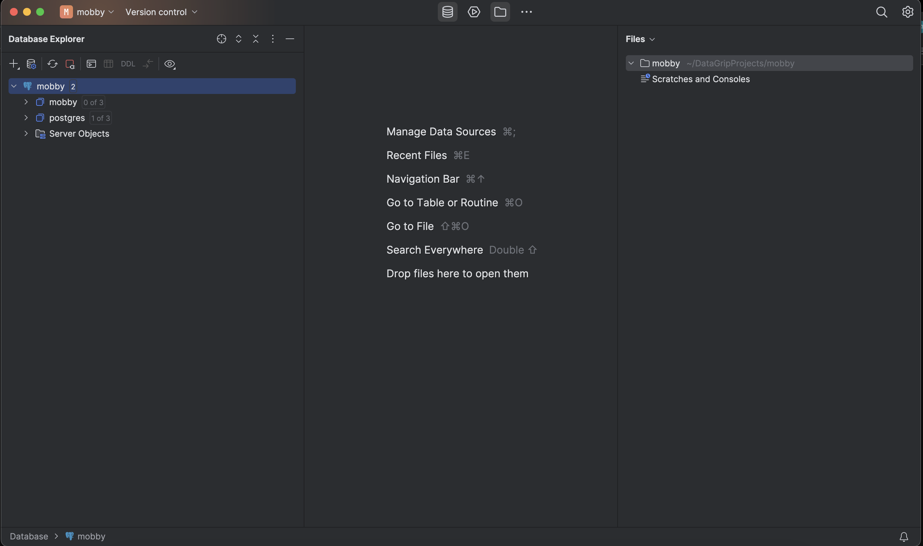Click Database in the bottom breadcrumb
The width and height of the screenshot is (923, 546).
[29, 536]
